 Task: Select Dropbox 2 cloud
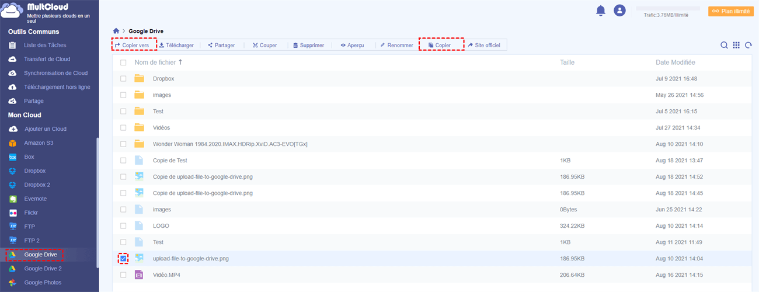tap(37, 185)
